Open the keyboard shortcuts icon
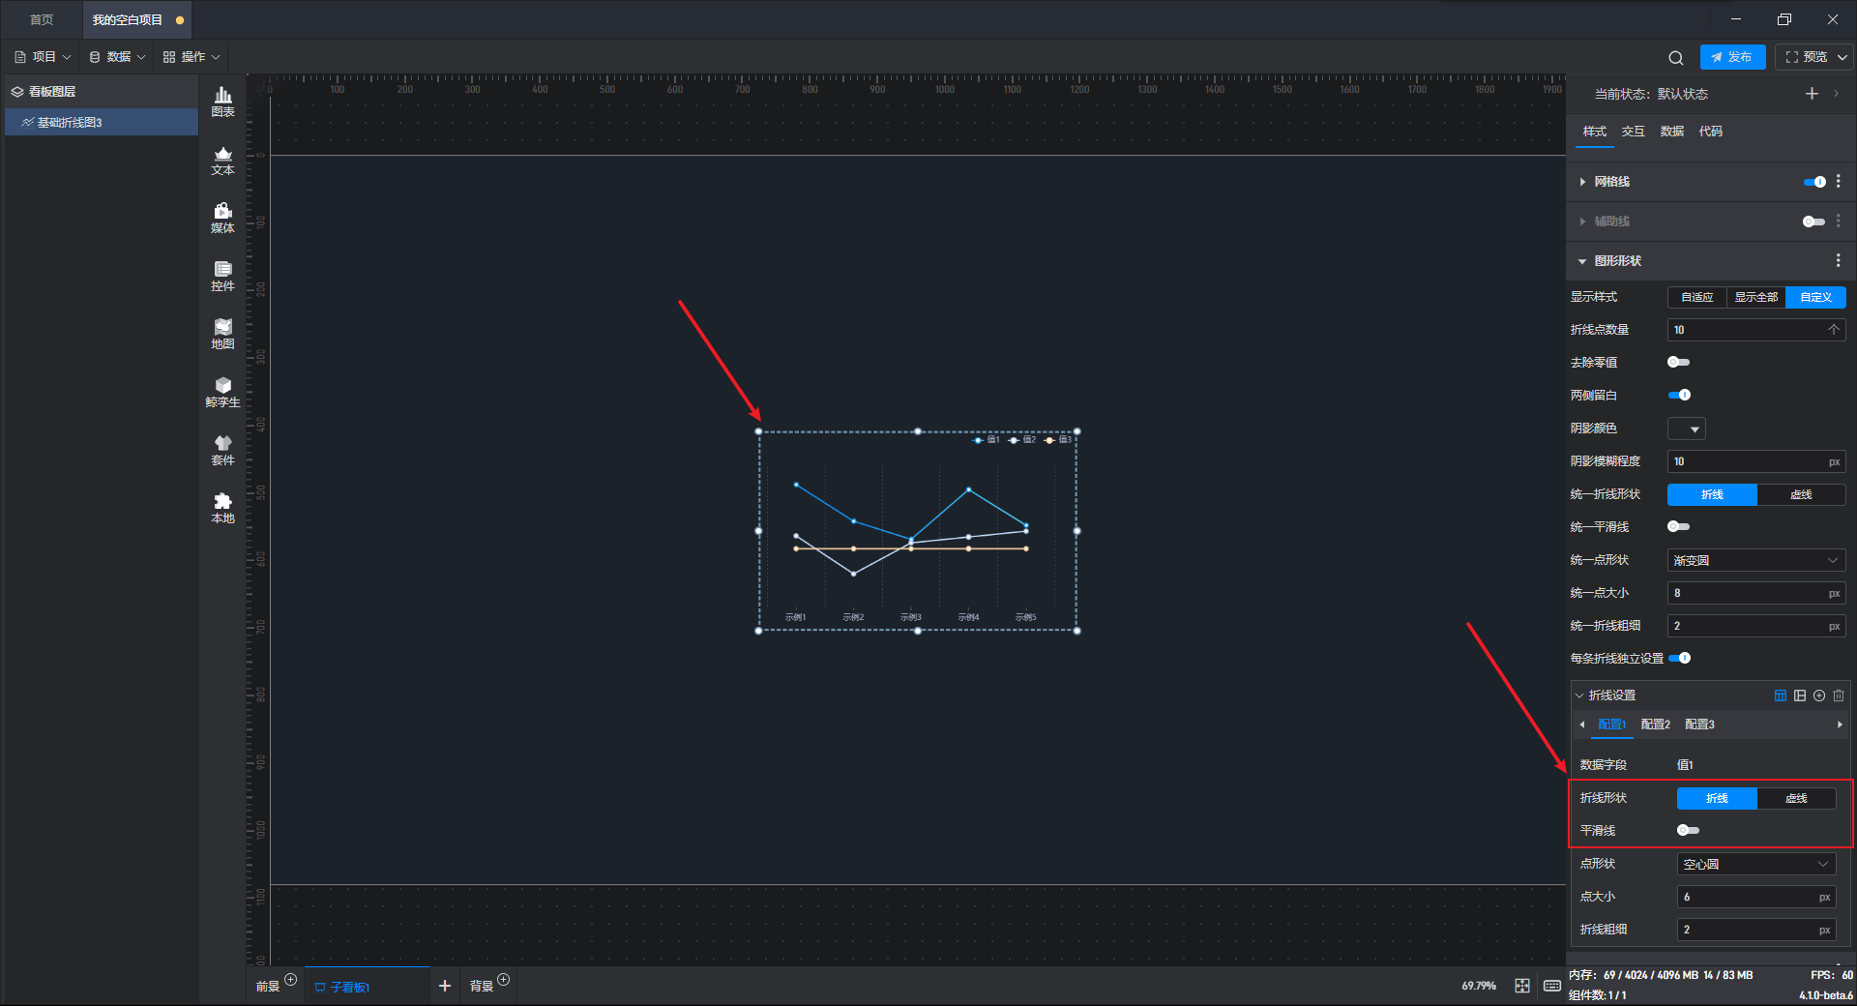The width and height of the screenshot is (1857, 1006). point(1552,986)
